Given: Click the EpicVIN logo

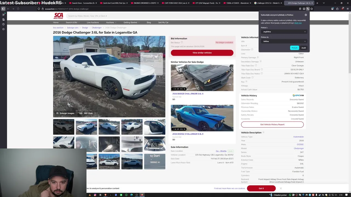Looking at the screenshot, I should tap(298, 95).
